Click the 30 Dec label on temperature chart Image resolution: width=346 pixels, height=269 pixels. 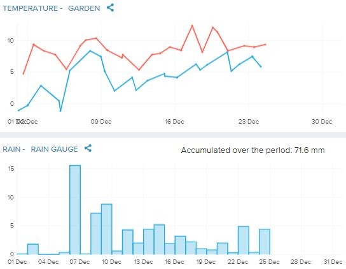pos(322,122)
